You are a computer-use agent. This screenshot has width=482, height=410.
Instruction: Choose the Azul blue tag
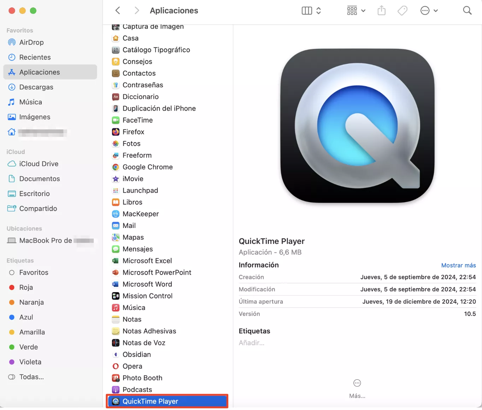[x=26, y=317]
